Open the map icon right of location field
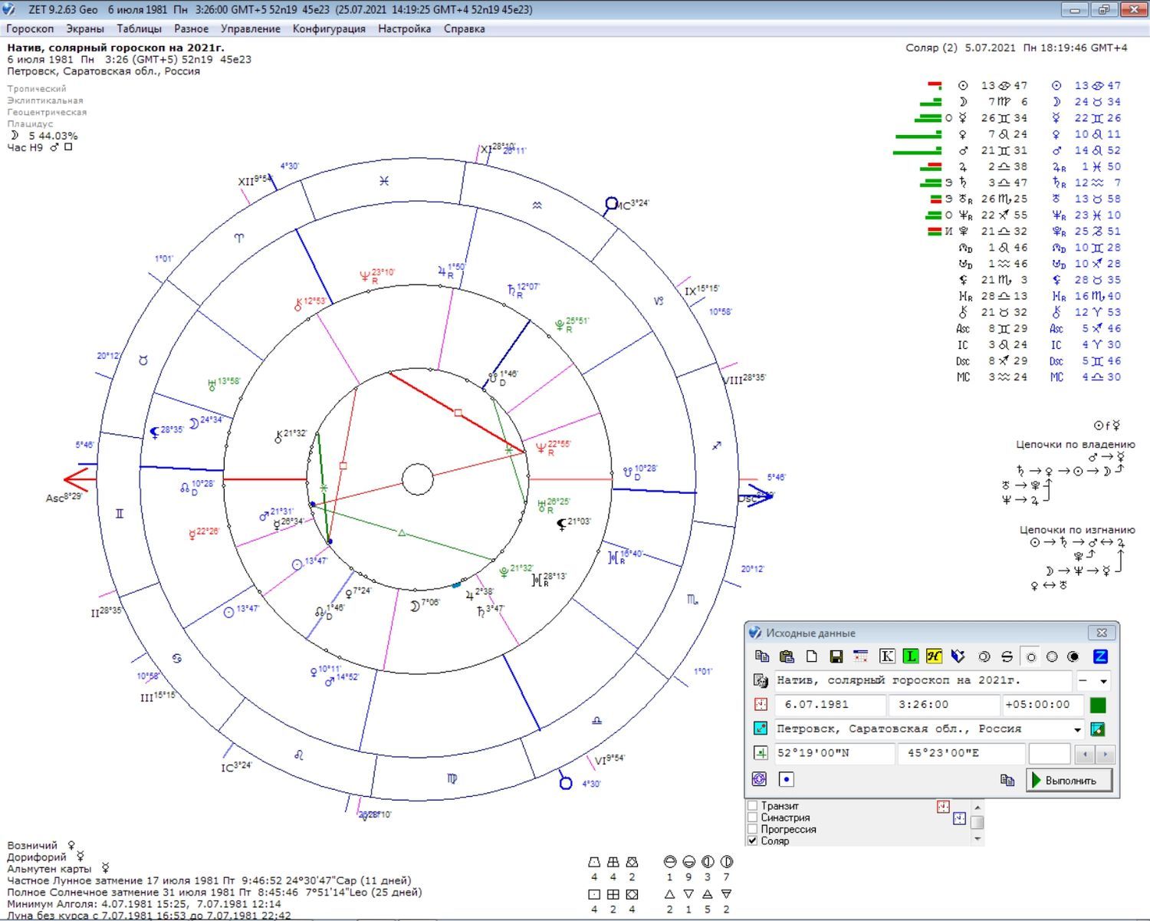The height and width of the screenshot is (921, 1150). coord(1098,729)
